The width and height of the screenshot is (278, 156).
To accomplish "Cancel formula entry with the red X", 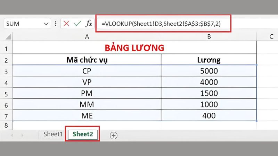I will click(66, 24).
